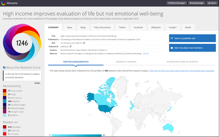Open the Pubmed ID external link icon
This screenshot has height=137, width=220.
coord(70,47)
